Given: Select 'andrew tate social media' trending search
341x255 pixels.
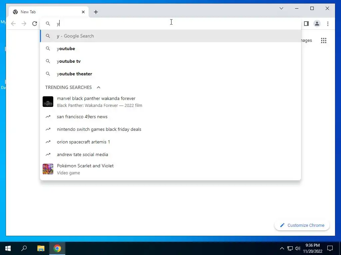Looking at the screenshot, I should click(x=170, y=154).
